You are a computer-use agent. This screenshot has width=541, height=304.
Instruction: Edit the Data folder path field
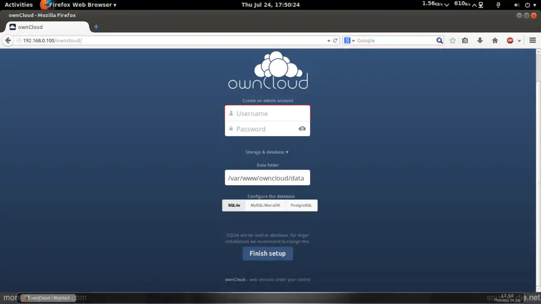(267, 178)
